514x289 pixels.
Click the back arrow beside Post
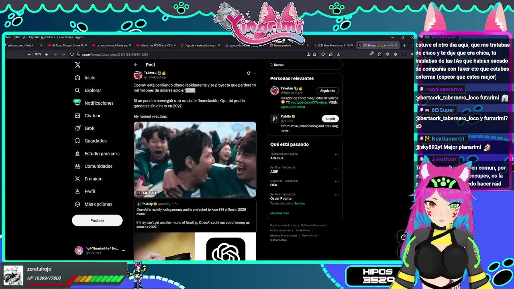(x=136, y=65)
